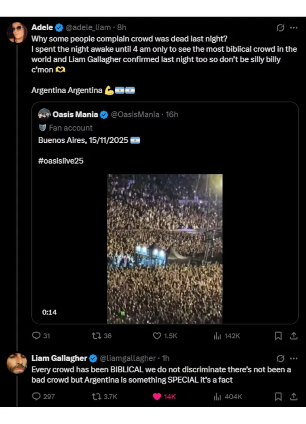Open the #oasislive25 hashtag
This screenshot has height=424, width=306.
point(61,161)
